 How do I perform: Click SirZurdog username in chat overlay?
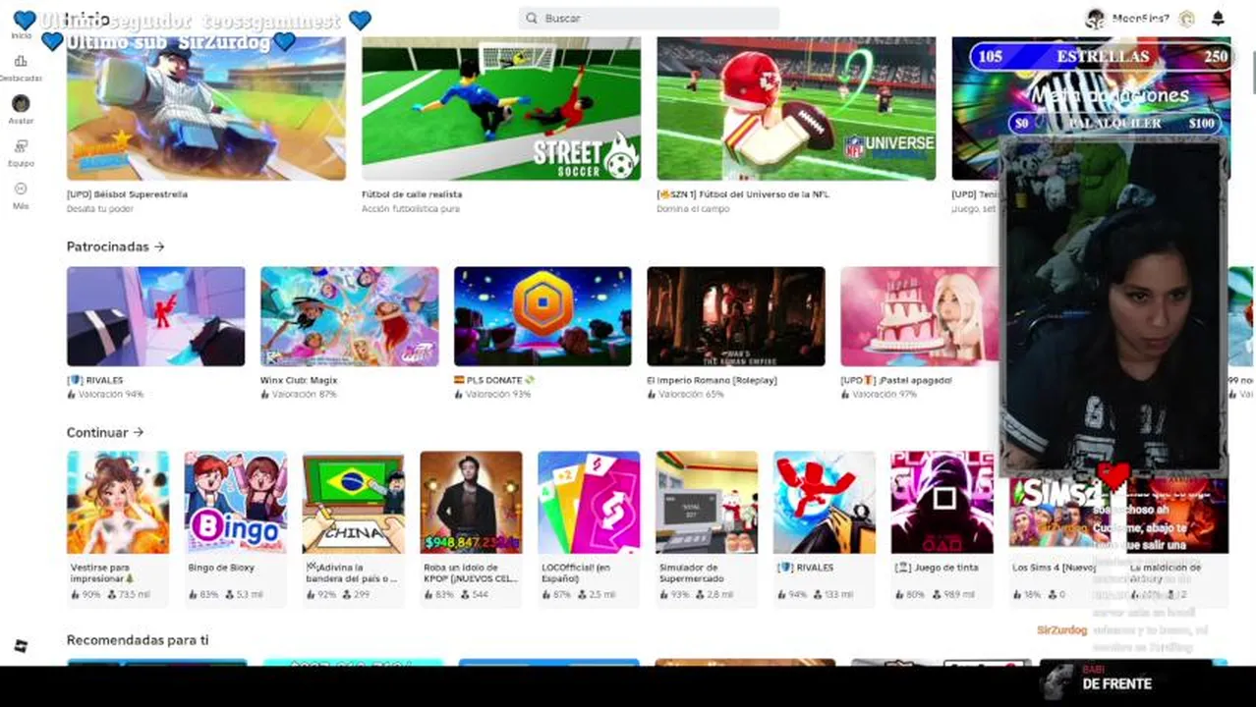[x=1061, y=630]
